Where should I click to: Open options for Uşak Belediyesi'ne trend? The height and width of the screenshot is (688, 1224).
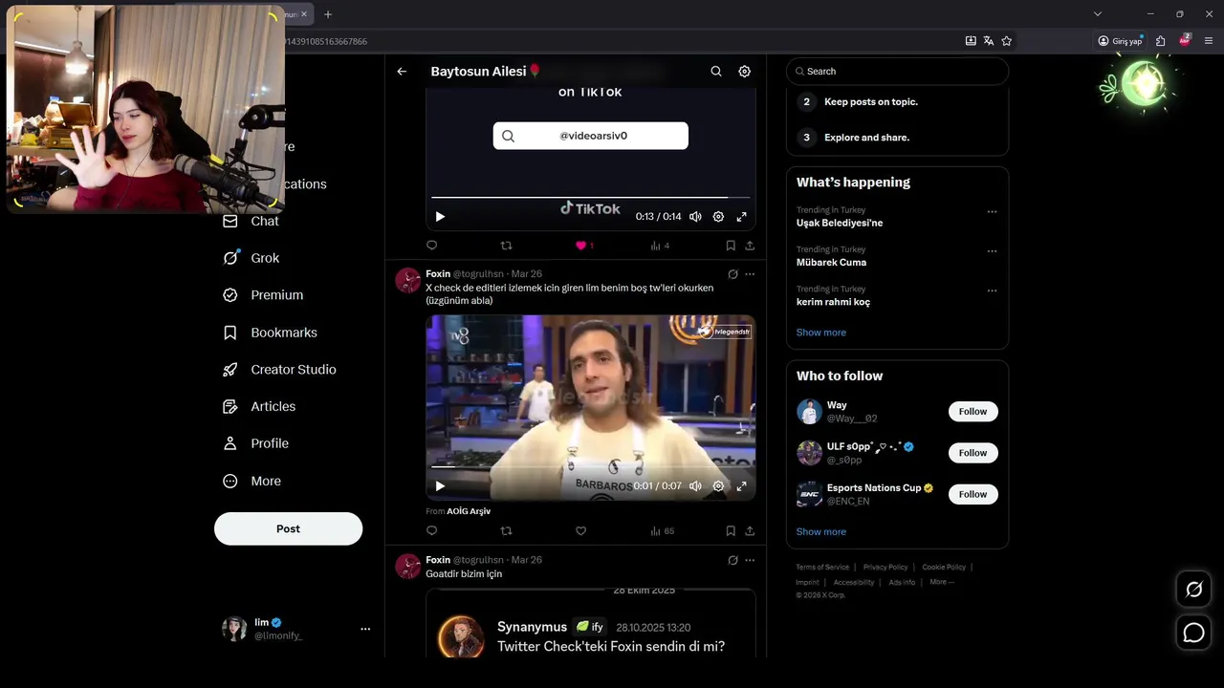992,212
